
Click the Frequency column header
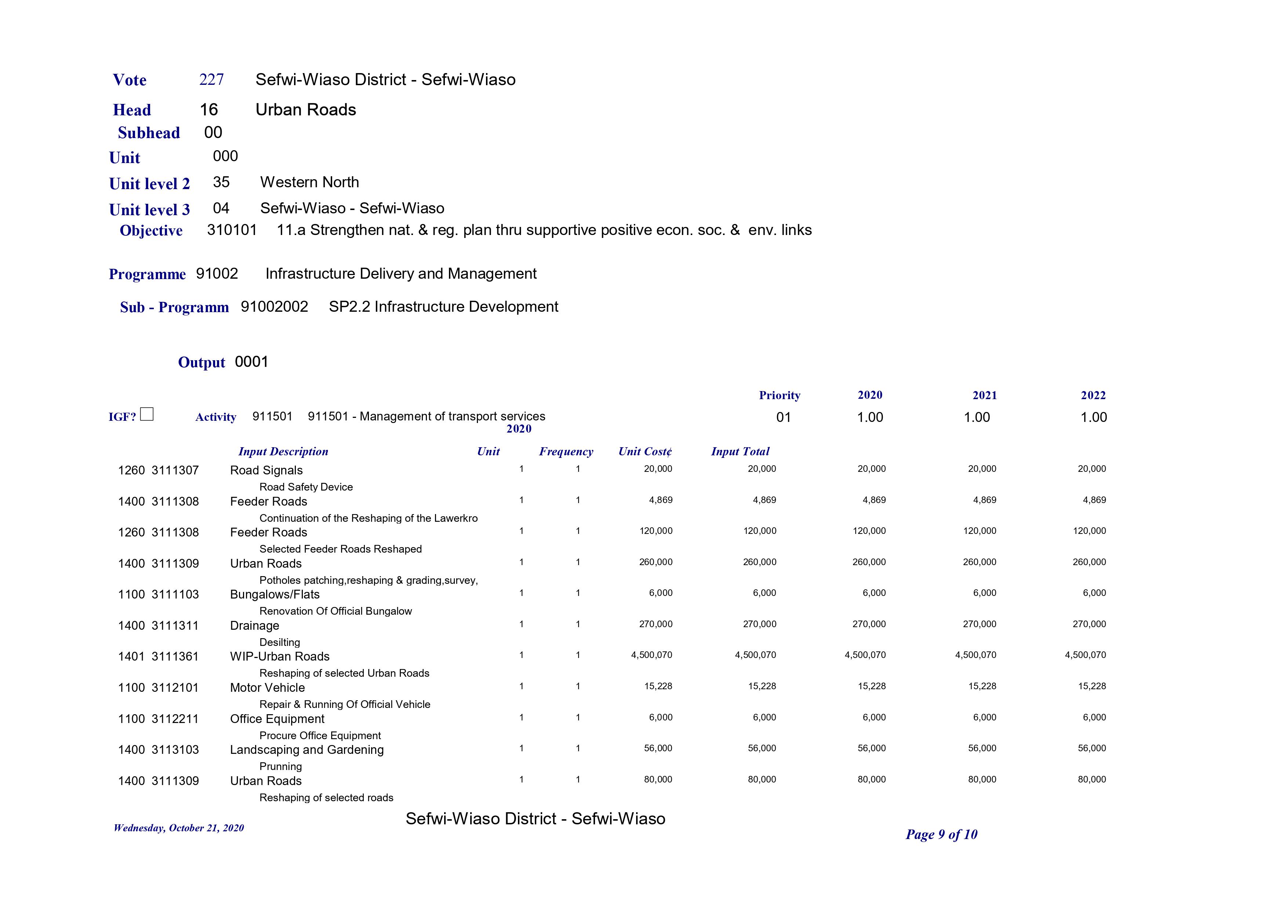pyautogui.click(x=566, y=451)
